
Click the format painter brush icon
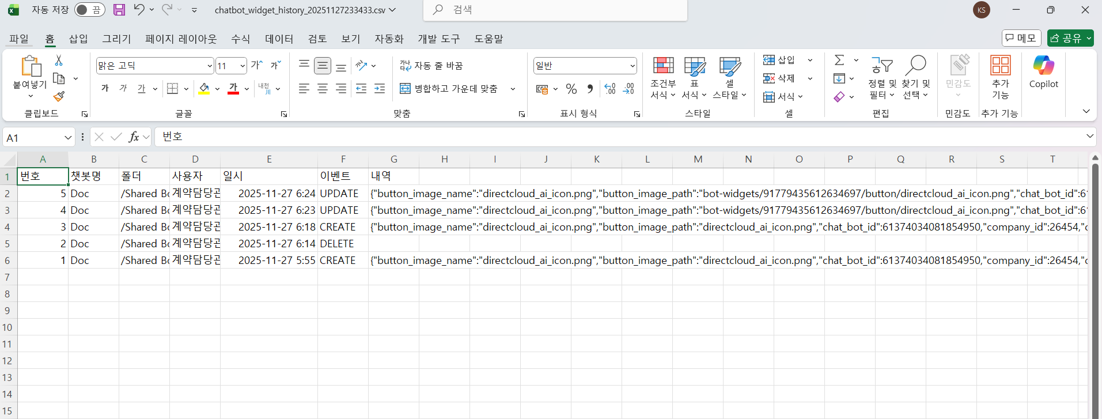pyautogui.click(x=59, y=96)
